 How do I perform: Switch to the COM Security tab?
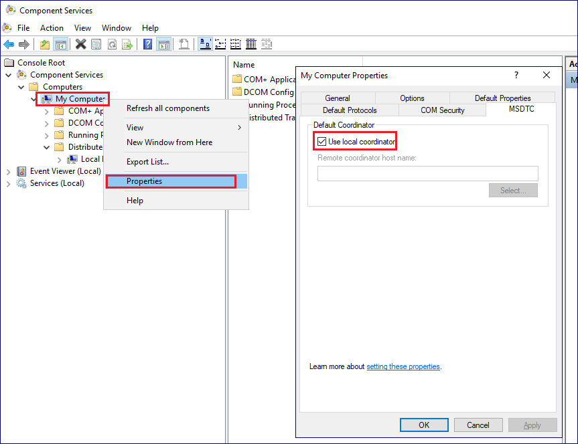coord(442,110)
